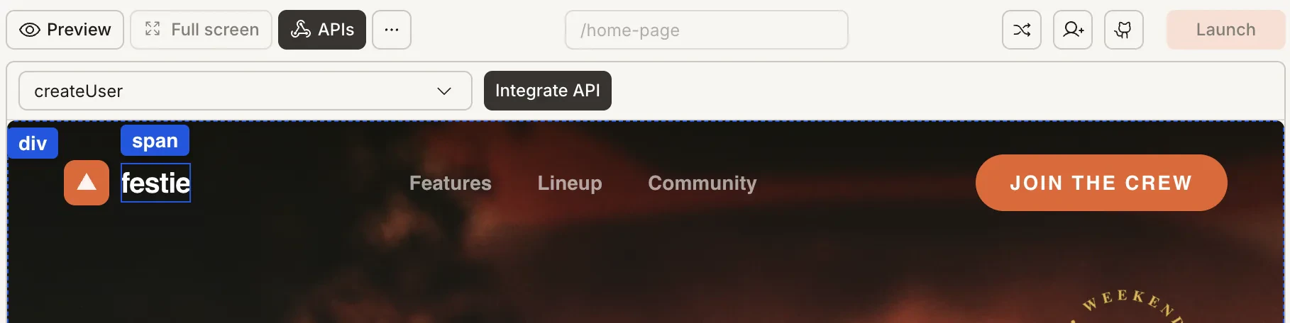Click the orange triangle festie logo icon
The height and width of the screenshot is (323, 1290).
[x=87, y=183]
